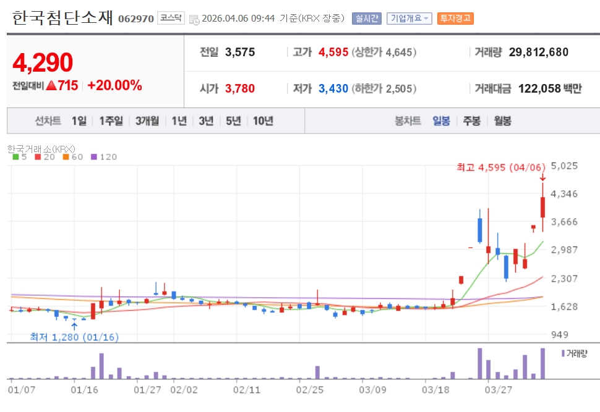This screenshot has width=600, height=412.
Task: Switch to 일봉 daily candle chart
Action: click(x=441, y=121)
